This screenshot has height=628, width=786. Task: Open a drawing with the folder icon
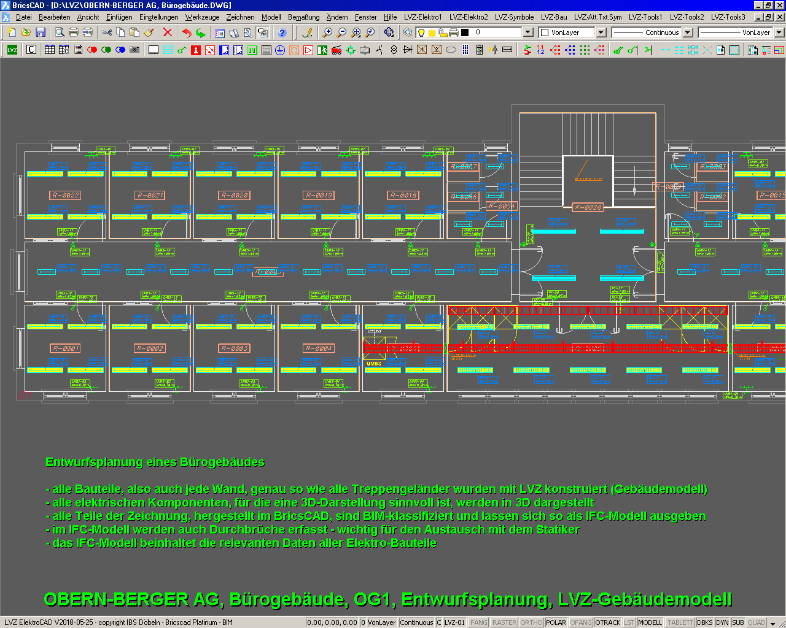click(x=26, y=33)
